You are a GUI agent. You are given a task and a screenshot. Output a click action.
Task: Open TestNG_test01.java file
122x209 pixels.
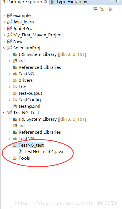tap(43, 152)
